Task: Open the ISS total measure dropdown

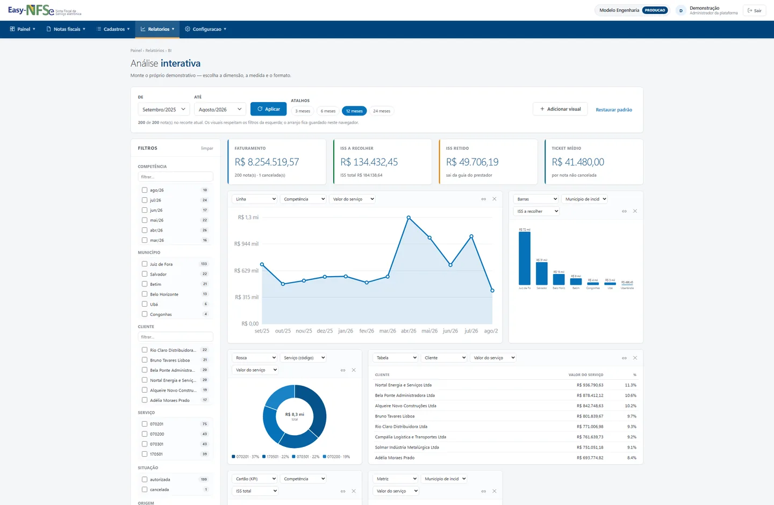Action: click(x=255, y=491)
